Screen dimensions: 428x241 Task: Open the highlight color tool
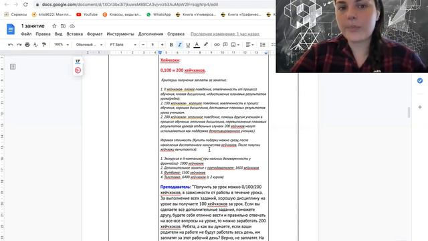coord(206,45)
